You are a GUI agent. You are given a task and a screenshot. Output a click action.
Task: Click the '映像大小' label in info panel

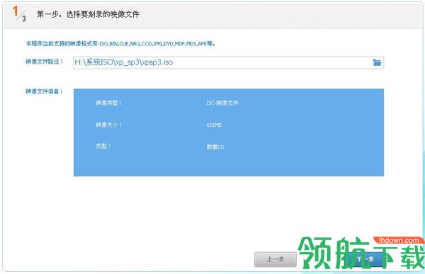(x=108, y=125)
